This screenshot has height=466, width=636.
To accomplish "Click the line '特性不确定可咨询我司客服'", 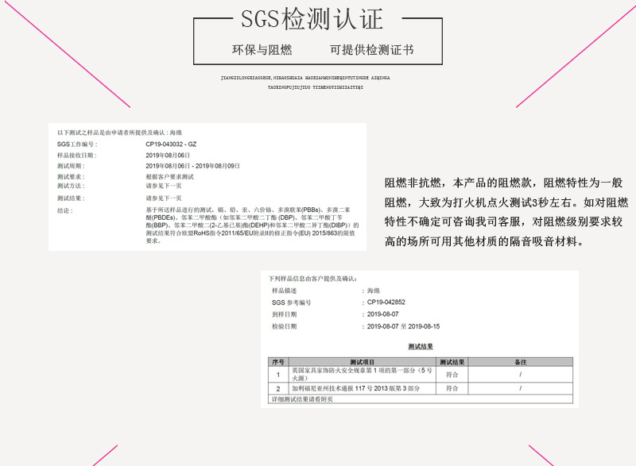I will tap(503, 221).
